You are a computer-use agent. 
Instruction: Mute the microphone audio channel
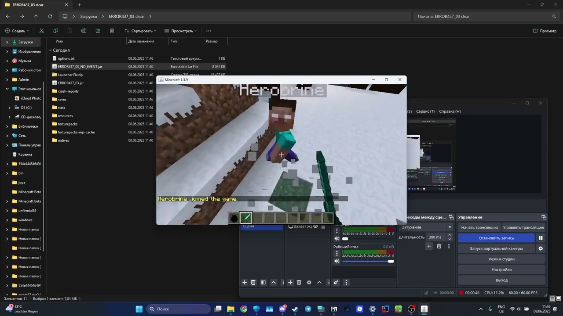(x=337, y=239)
